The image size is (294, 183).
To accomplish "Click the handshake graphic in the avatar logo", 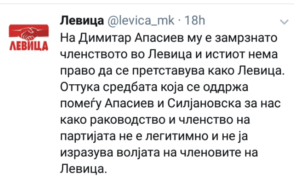I will (29, 33).
